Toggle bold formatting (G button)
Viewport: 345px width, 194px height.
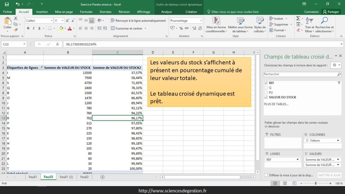[x=28, y=29]
